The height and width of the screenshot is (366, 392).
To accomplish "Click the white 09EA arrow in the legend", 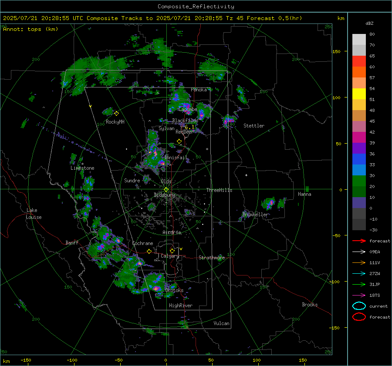I will click(359, 252).
